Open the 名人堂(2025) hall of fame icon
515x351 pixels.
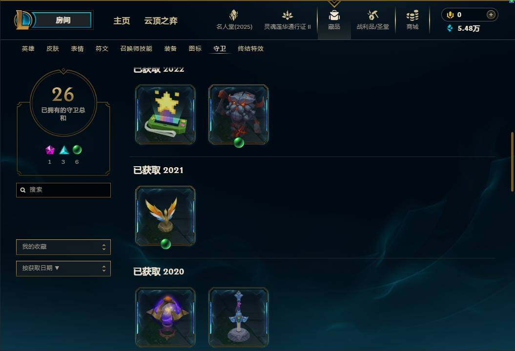tap(234, 15)
